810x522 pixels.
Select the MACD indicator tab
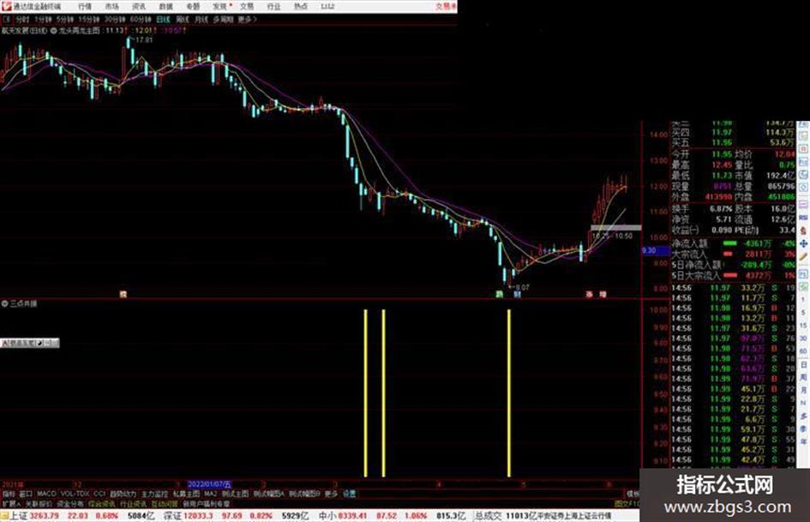(46, 494)
